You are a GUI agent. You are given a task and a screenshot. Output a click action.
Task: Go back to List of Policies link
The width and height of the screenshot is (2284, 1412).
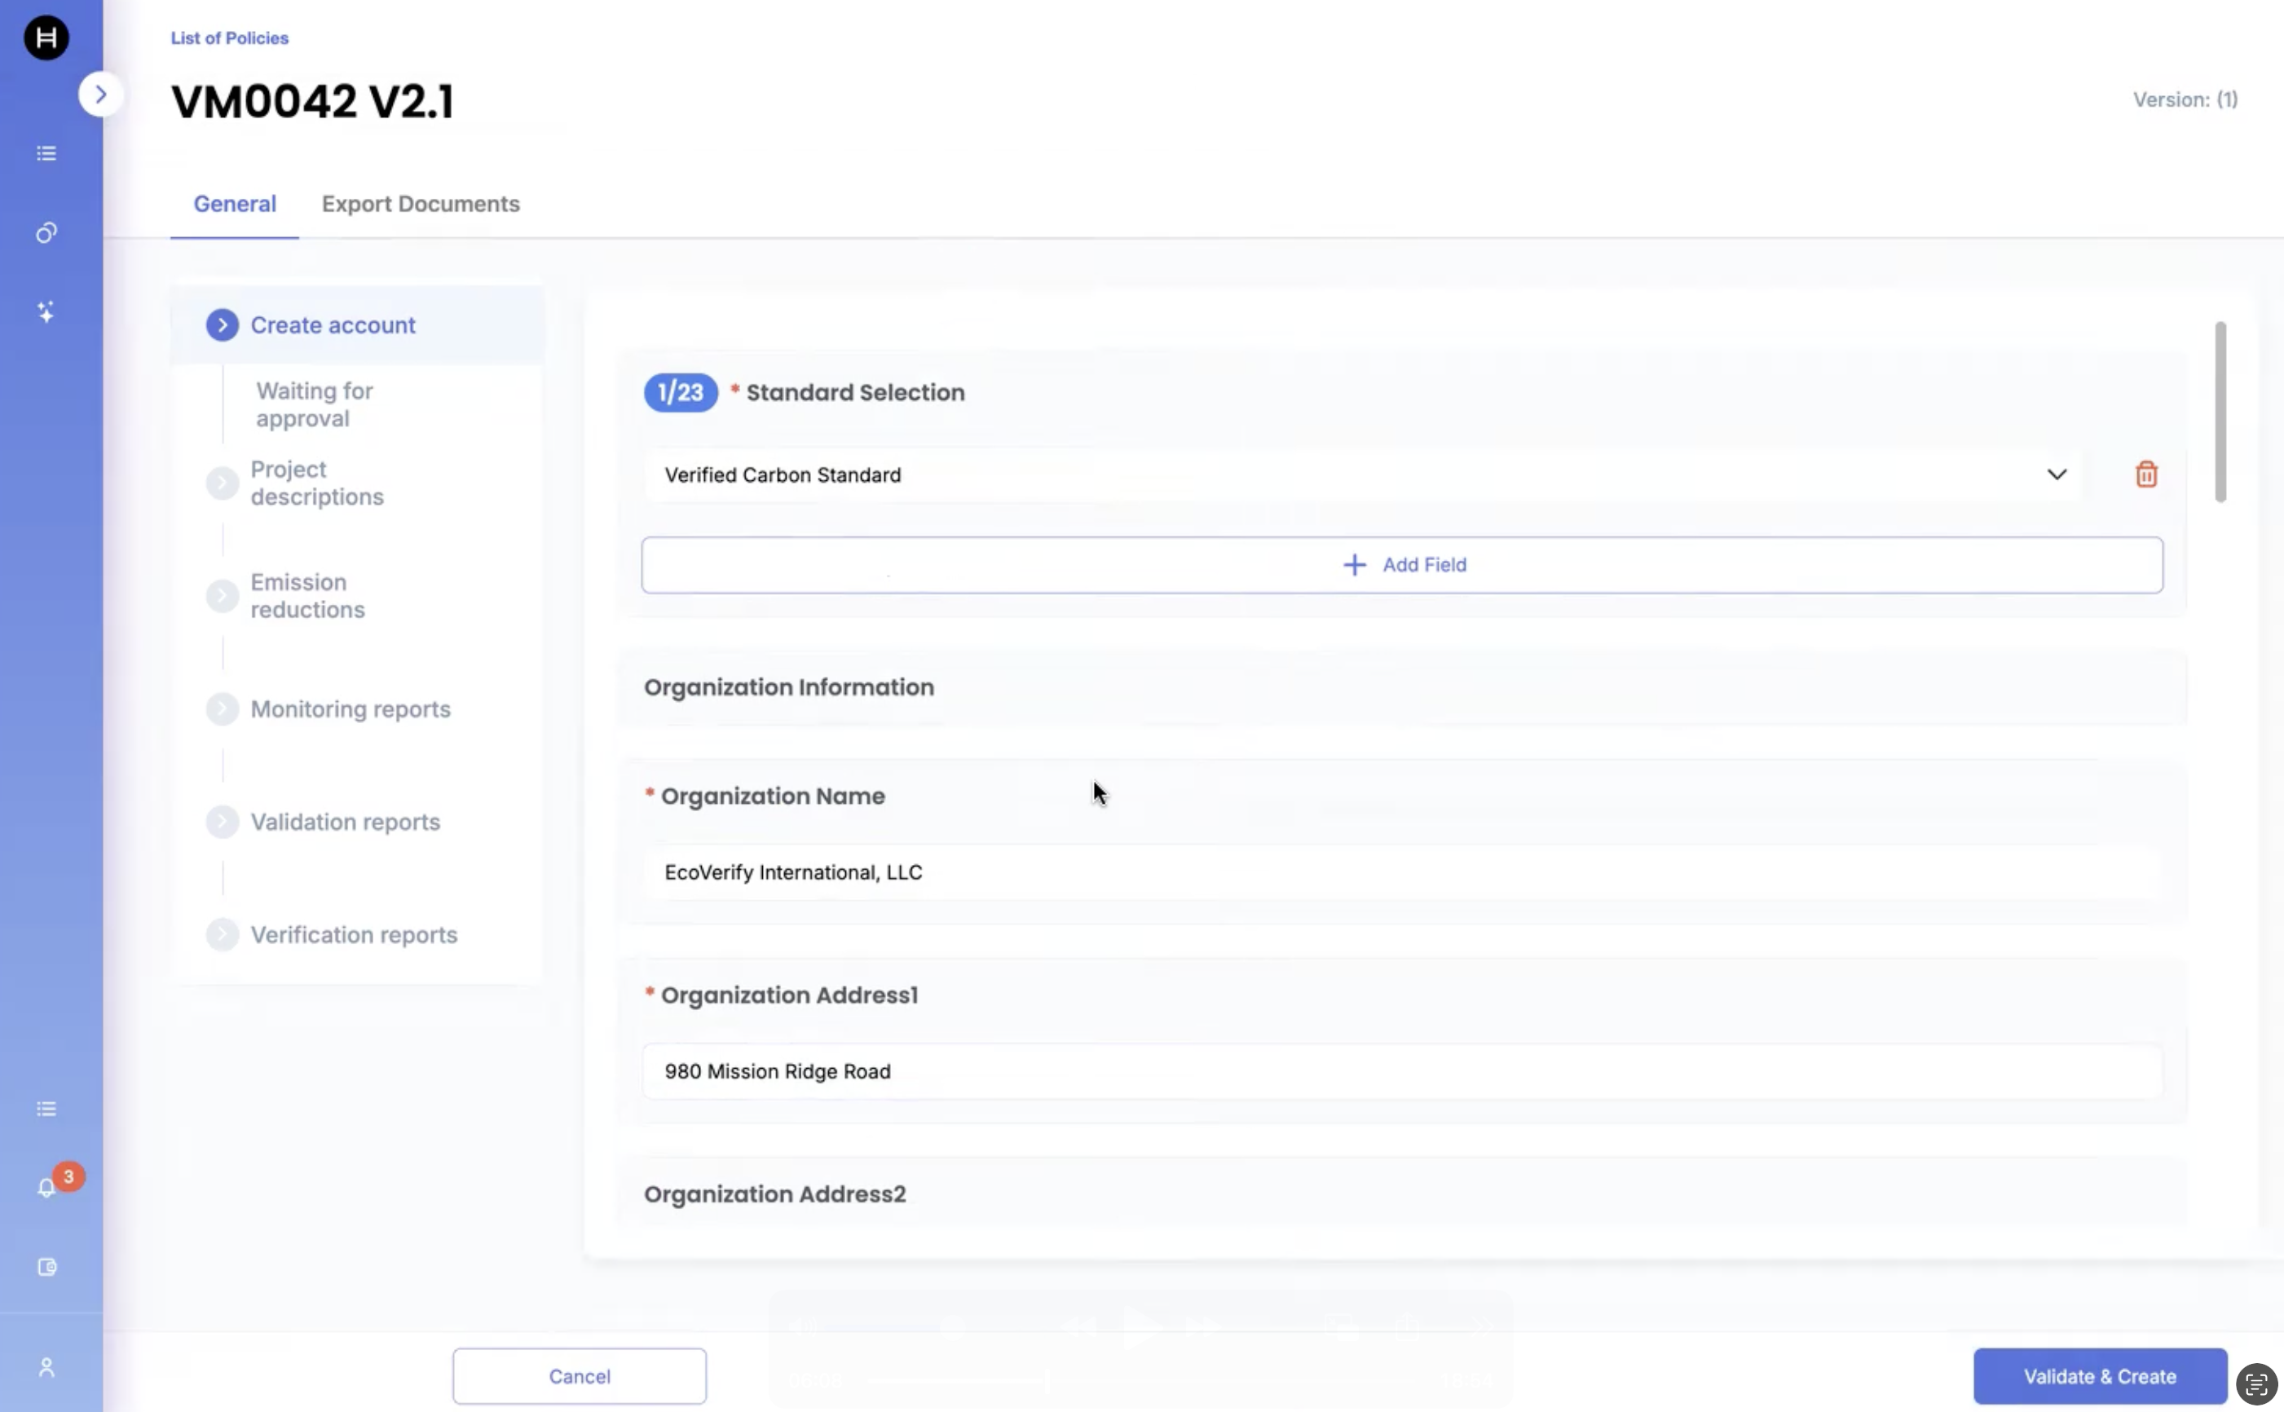229,38
